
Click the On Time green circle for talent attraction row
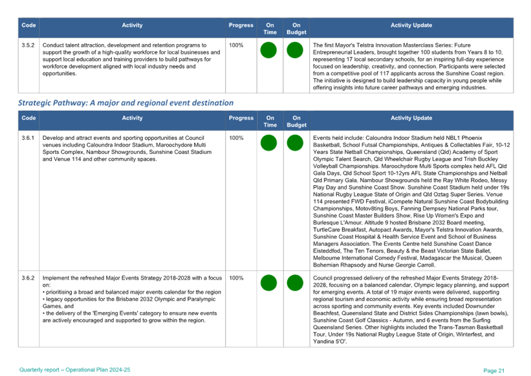268,50
